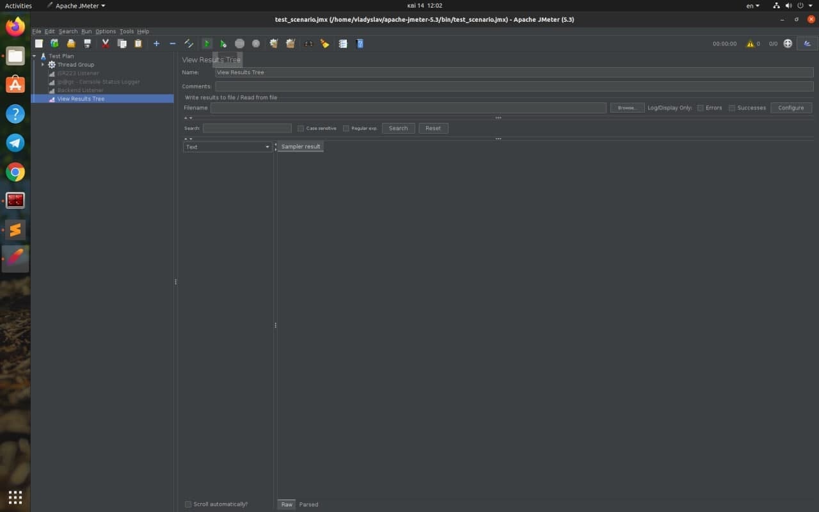The height and width of the screenshot is (512, 819).
Task: Open Sublime Text from the dock
Action: click(15, 230)
